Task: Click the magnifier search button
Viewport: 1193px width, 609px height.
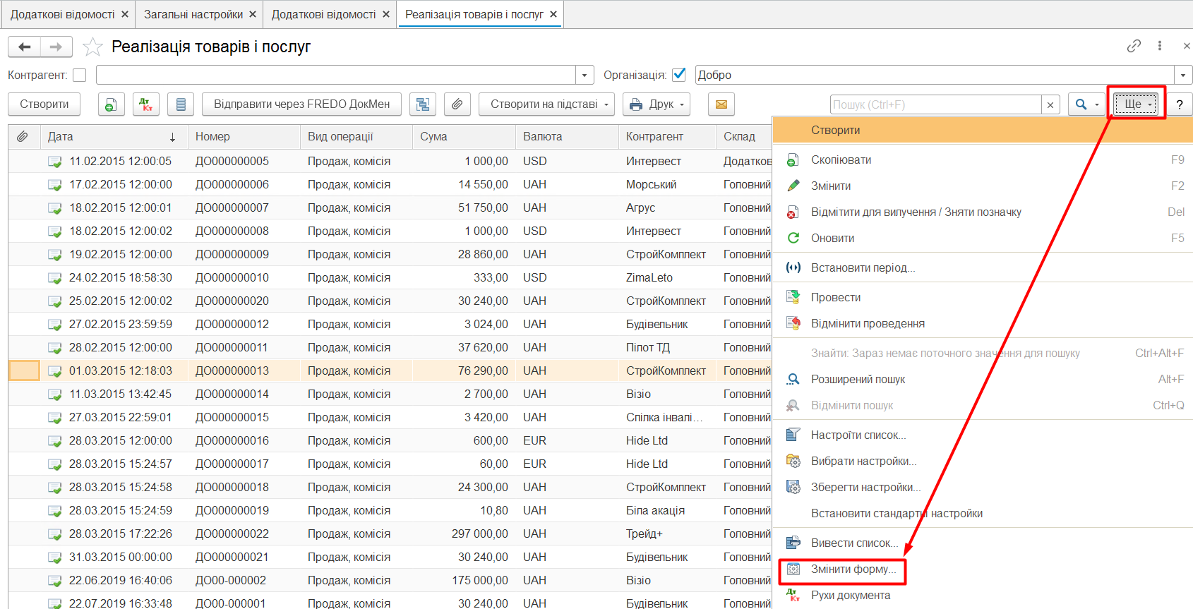Action: pyautogui.click(x=1081, y=104)
